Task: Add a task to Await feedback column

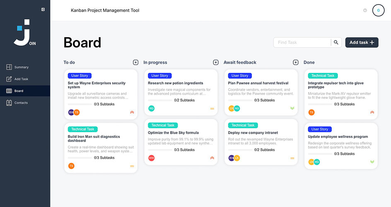Action: pyautogui.click(x=295, y=62)
